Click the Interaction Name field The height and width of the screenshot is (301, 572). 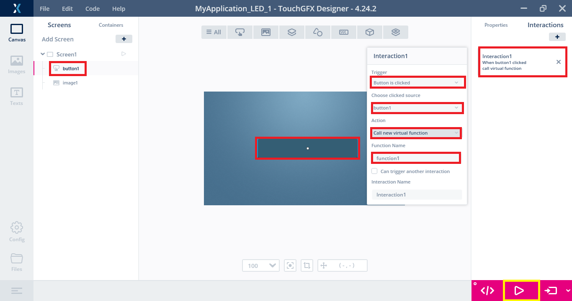[x=417, y=194]
